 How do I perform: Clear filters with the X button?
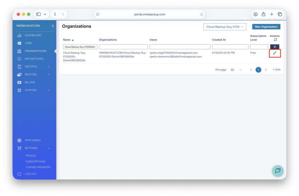(274, 47)
